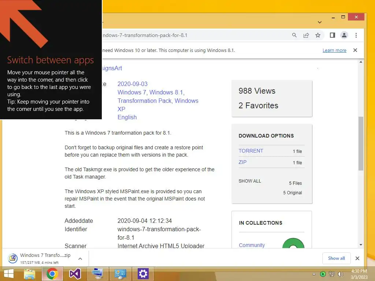
Task: Click 2 Favorites text
Action: (258, 105)
